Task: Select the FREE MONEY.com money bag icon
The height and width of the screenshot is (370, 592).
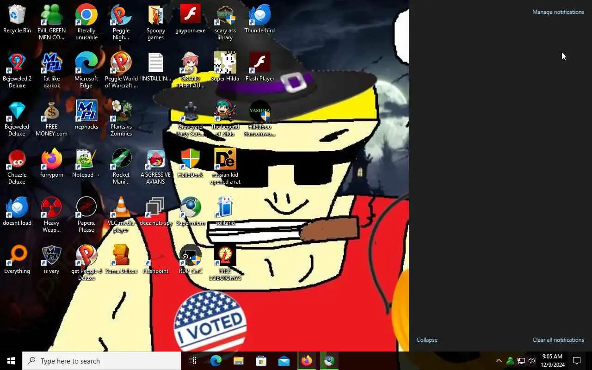Action: pyautogui.click(x=51, y=118)
